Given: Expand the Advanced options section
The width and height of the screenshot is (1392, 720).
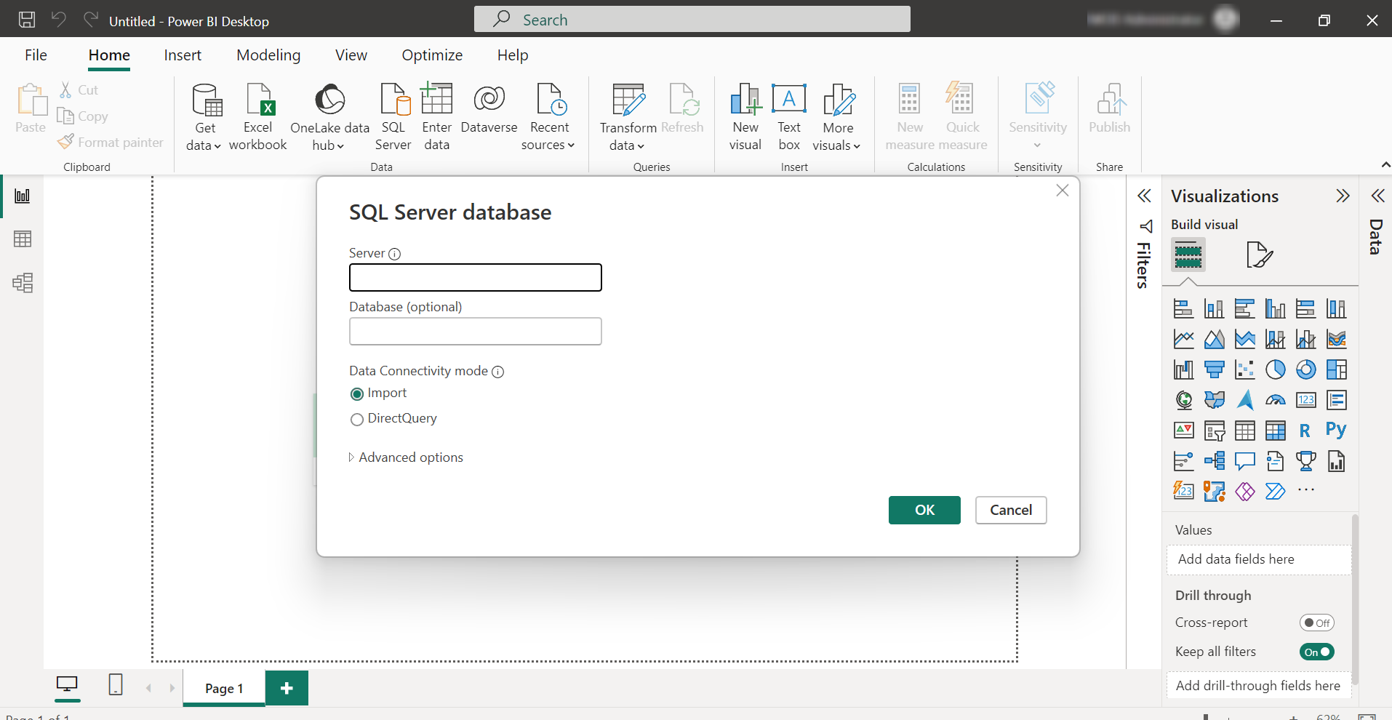Looking at the screenshot, I should 406,457.
